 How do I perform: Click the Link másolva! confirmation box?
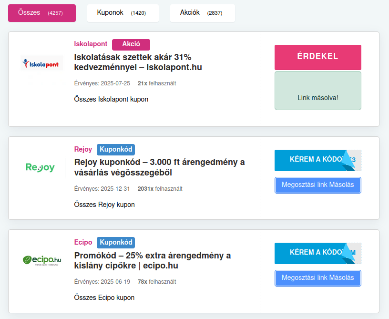point(318,91)
